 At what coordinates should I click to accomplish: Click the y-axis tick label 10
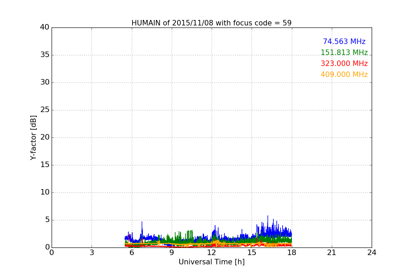[x=45, y=192]
